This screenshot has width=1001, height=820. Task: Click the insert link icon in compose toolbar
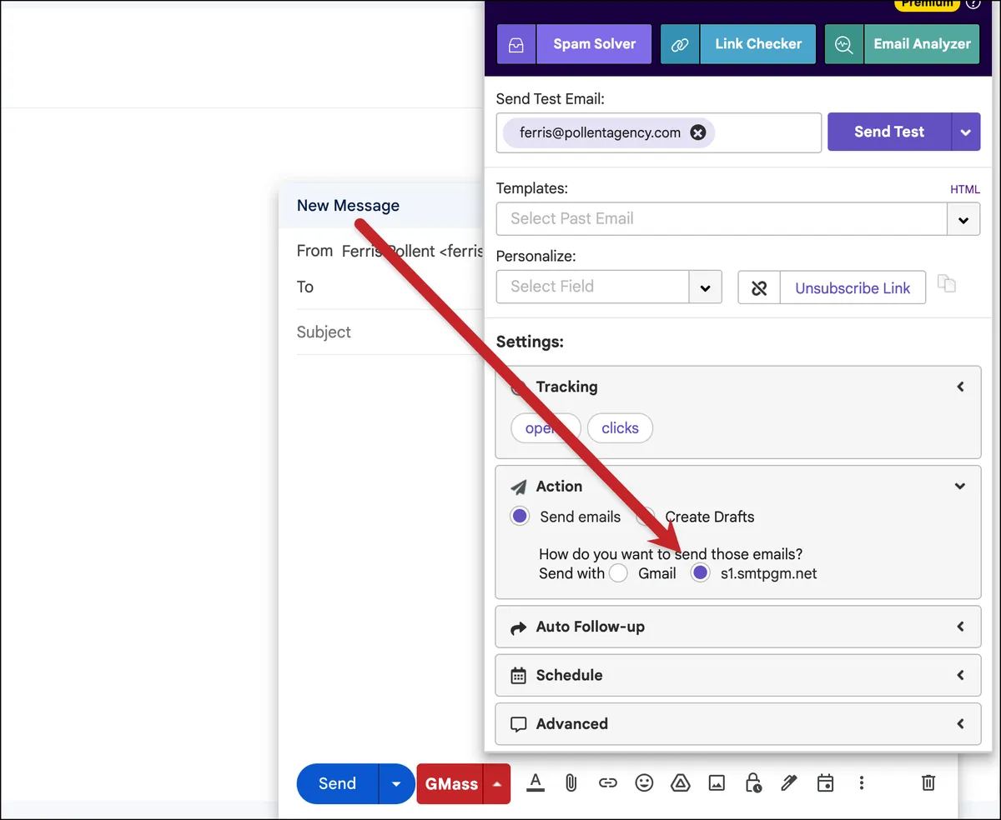pos(608,782)
